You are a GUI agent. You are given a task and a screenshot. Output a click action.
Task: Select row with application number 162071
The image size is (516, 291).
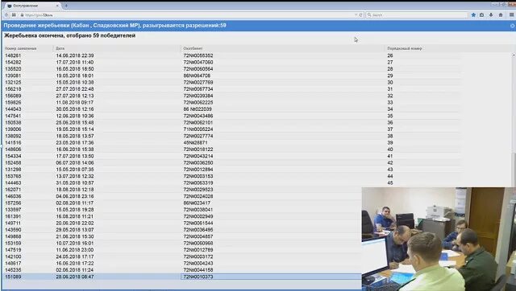(182, 190)
